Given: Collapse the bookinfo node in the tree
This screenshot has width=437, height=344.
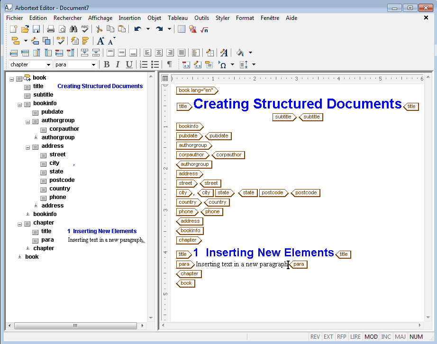Looking at the screenshot, I should 20,105.
